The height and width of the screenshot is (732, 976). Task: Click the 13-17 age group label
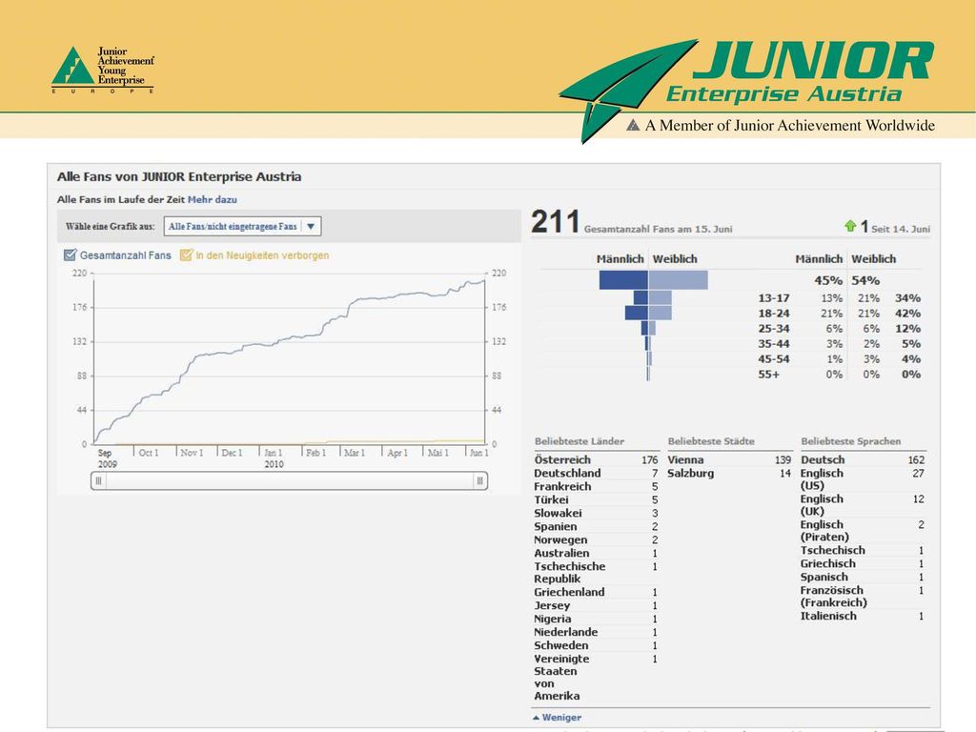click(x=774, y=298)
